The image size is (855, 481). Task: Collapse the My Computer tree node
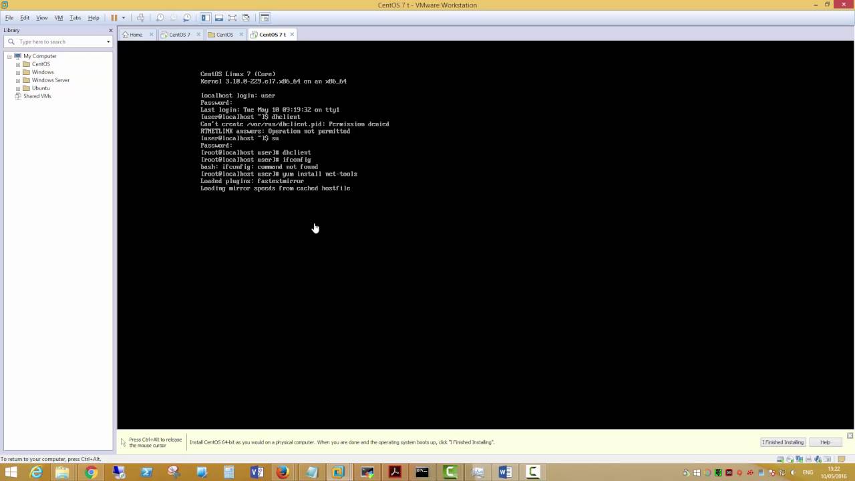click(x=9, y=56)
